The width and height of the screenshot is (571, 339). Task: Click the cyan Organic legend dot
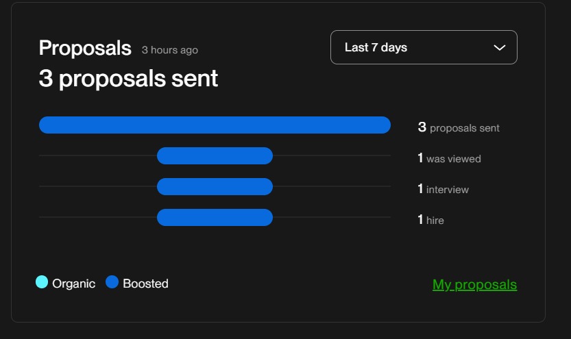pos(42,282)
